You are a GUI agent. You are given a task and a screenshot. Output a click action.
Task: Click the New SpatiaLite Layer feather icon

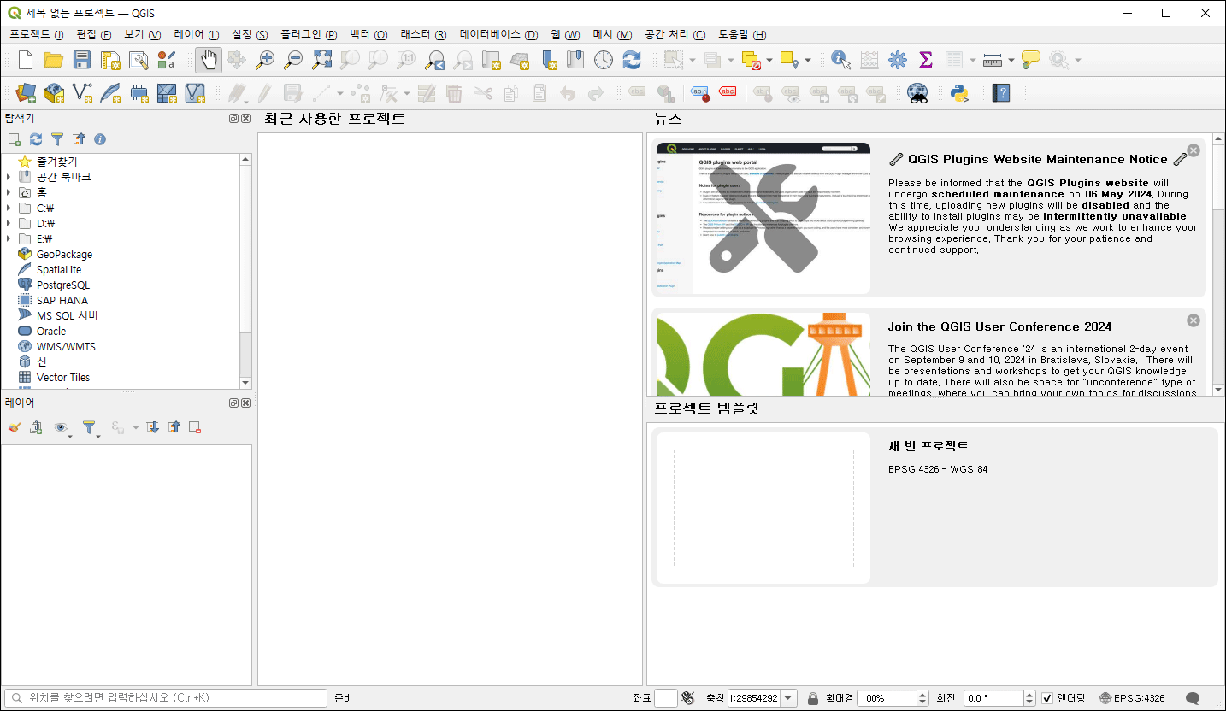point(110,92)
